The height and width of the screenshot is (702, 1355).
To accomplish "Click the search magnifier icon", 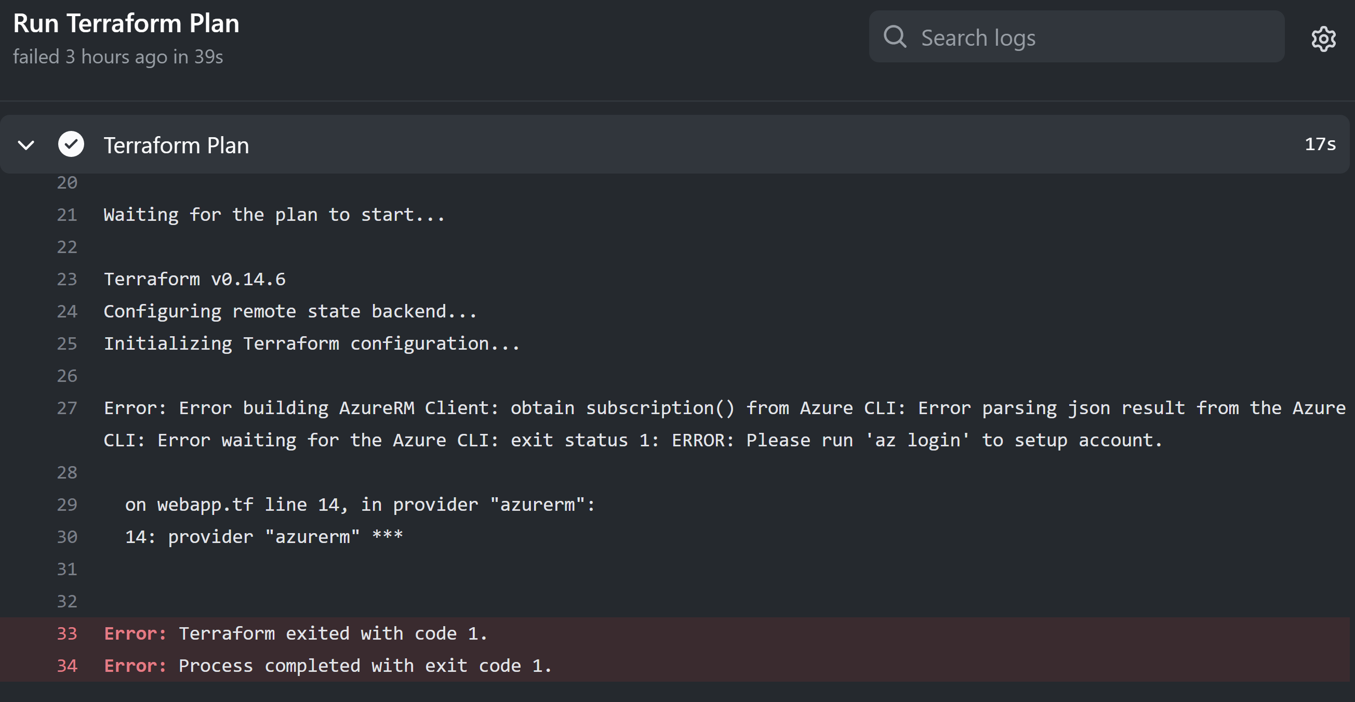I will pyautogui.click(x=895, y=37).
